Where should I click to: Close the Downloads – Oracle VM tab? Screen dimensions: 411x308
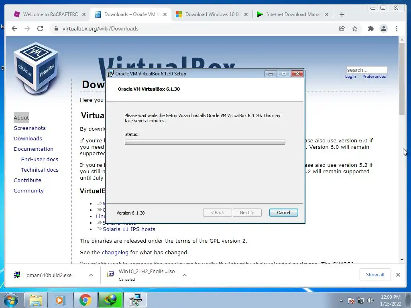[165, 14]
